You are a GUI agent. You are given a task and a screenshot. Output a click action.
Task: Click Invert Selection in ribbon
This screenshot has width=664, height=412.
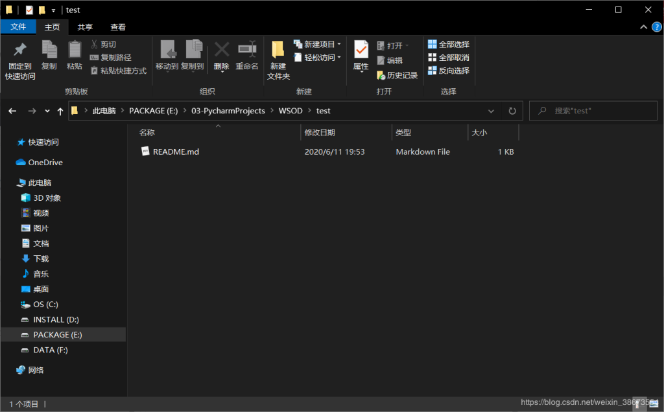click(x=449, y=71)
